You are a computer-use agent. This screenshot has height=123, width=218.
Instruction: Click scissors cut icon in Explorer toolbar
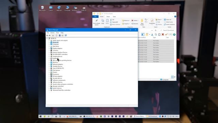(152, 35)
